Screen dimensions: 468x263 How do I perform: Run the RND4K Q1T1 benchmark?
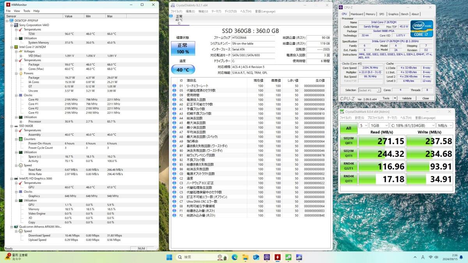pos(349,179)
